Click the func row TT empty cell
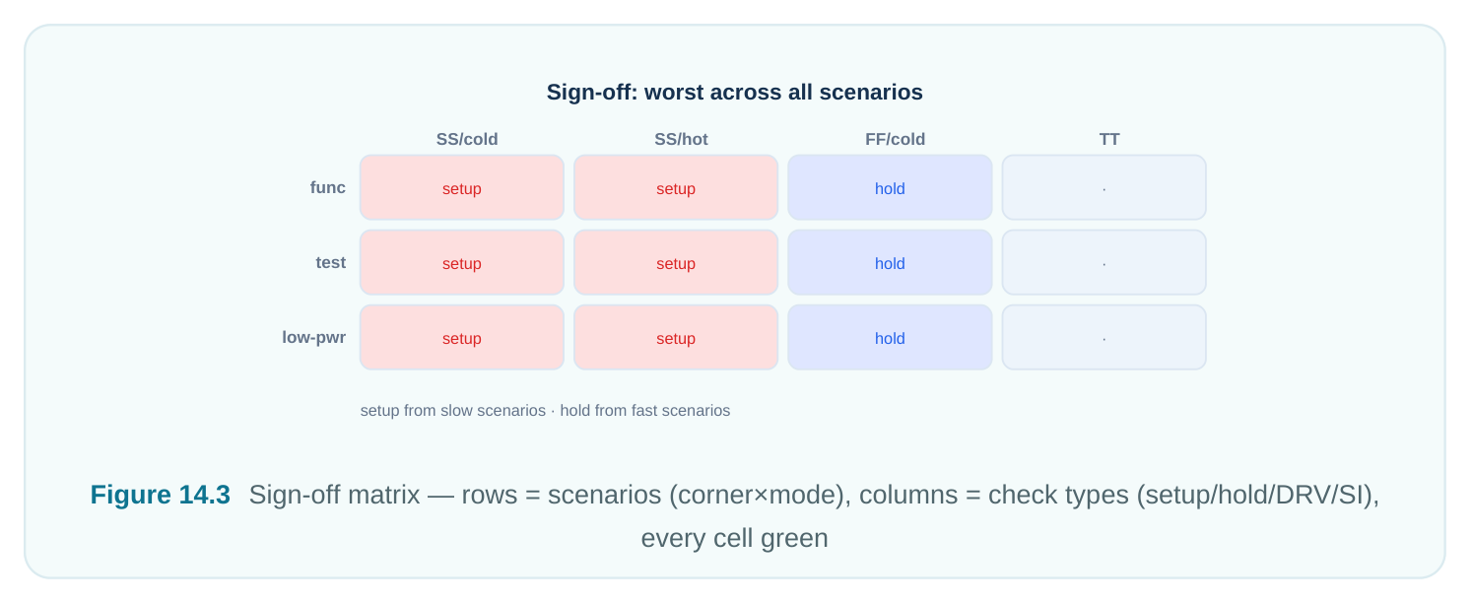1472x603 pixels. [1104, 187]
